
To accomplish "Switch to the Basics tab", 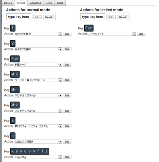I will point(8,3).
